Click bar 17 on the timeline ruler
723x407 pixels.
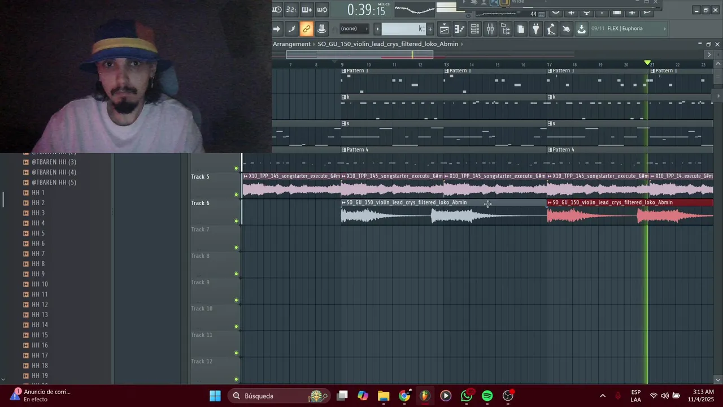pyautogui.click(x=549, y=64)
